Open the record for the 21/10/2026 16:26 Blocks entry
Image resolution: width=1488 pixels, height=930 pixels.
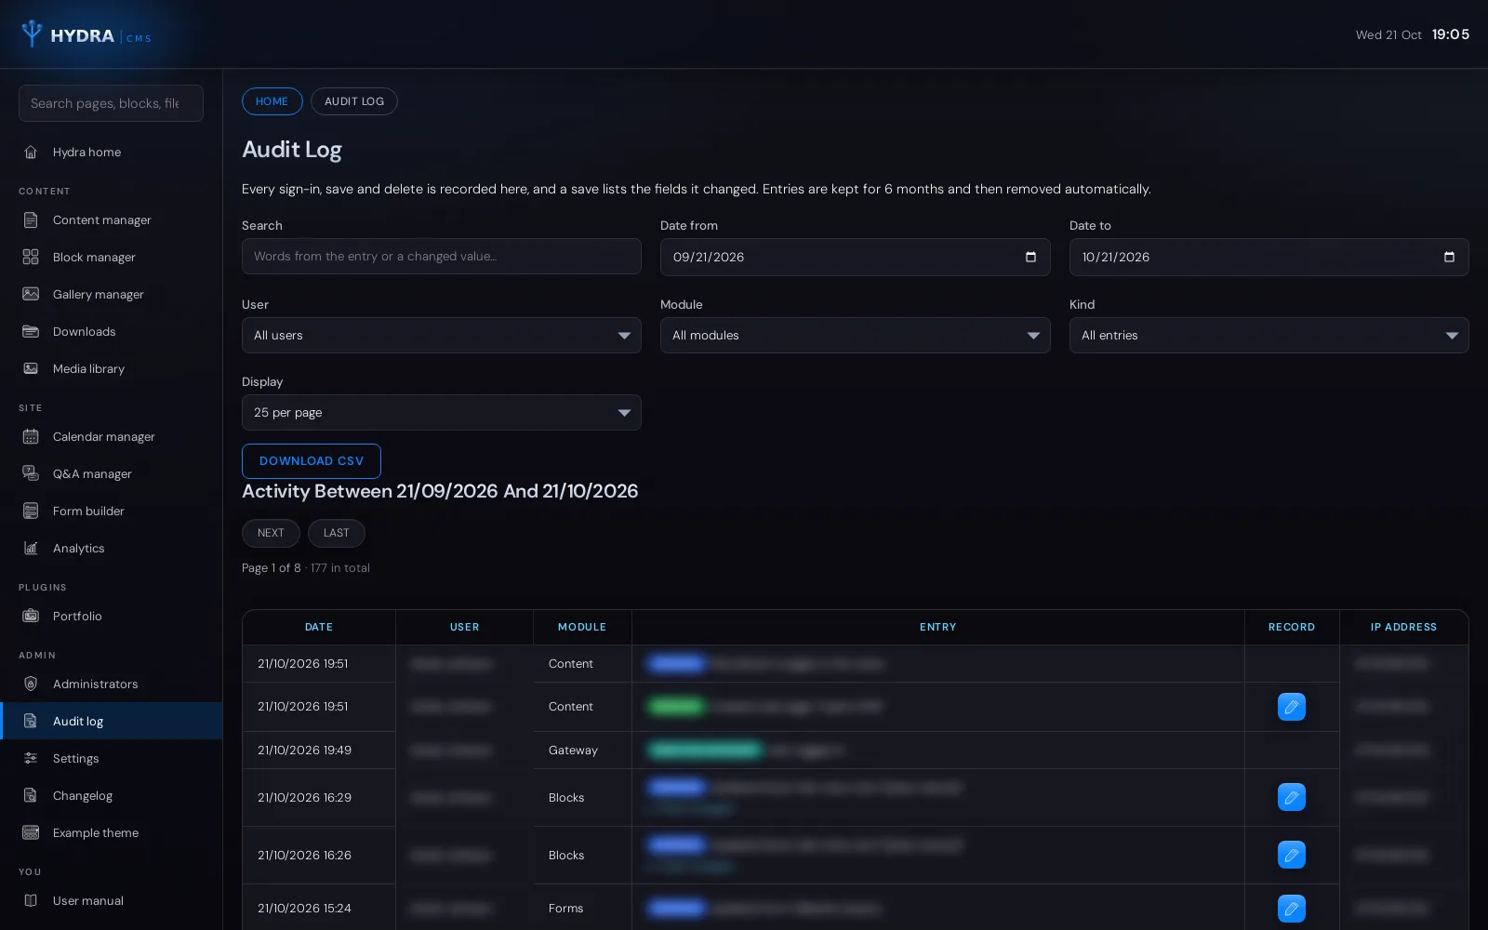tap(1292, 855)
